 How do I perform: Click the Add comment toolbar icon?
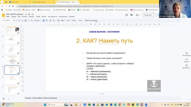tap(58, 21)
